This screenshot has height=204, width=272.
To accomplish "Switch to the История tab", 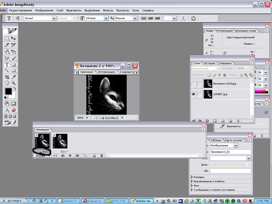I will point(209,63).
